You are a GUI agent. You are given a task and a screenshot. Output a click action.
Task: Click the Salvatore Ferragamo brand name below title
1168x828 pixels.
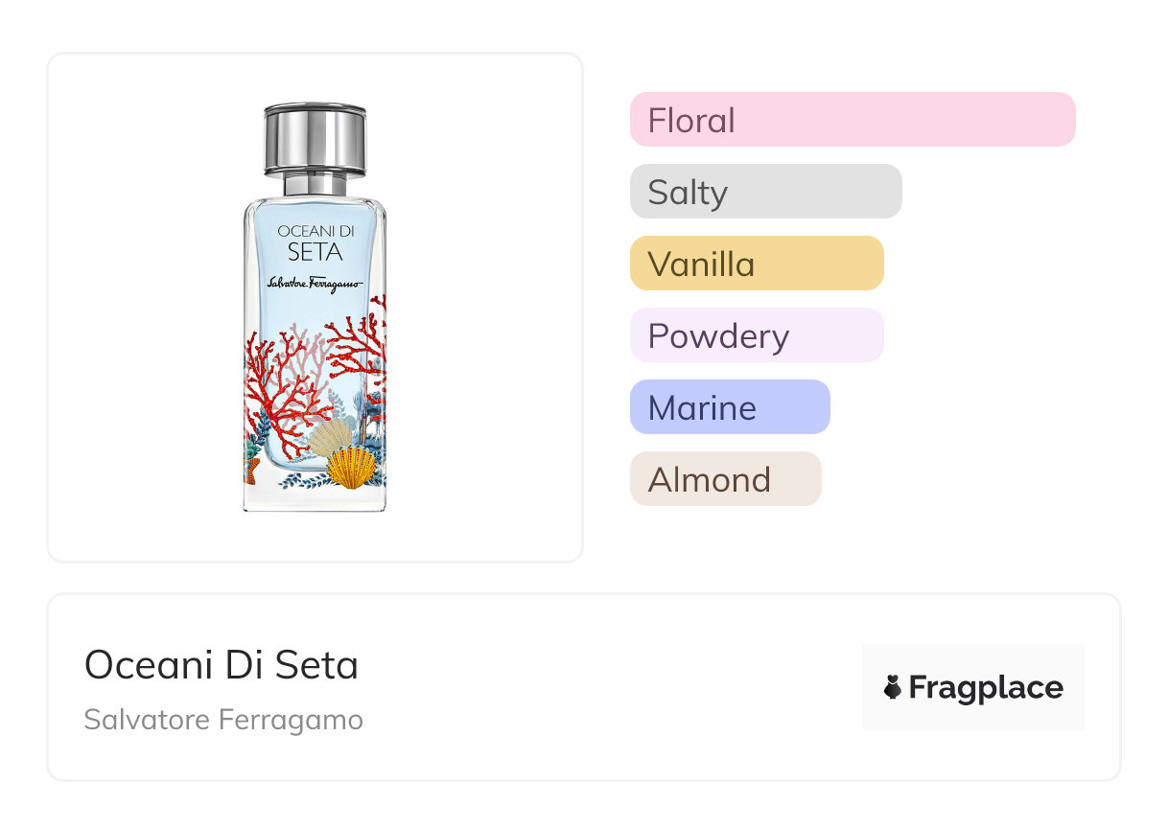[x=223, y=720]
